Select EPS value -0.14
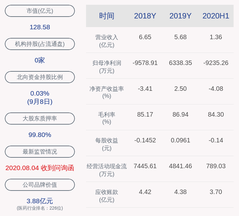 tap(216, 140)
